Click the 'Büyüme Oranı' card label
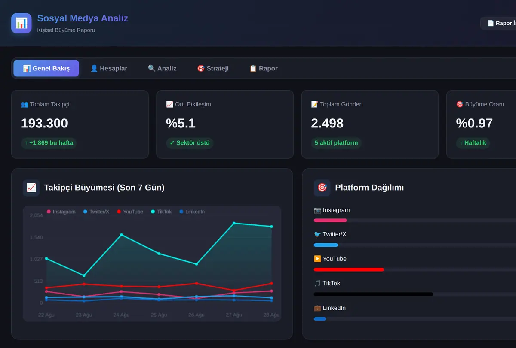 [x=480, y=104]
